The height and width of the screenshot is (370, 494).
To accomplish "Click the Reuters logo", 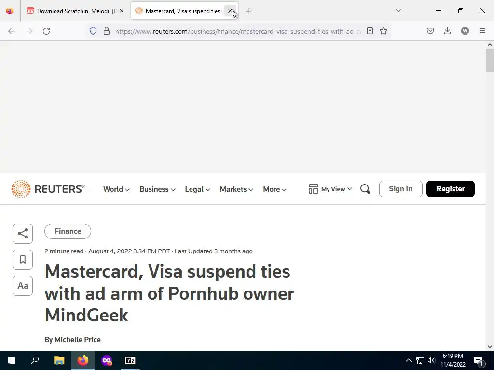I will (48, 189).
